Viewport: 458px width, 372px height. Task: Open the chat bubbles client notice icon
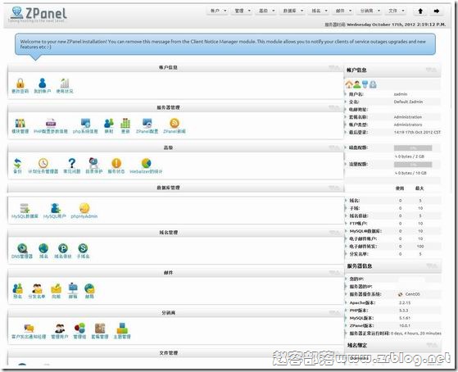point(29,329)
